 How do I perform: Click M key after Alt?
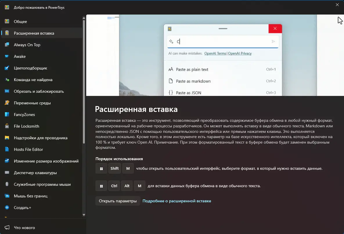(x=140, y=186)
